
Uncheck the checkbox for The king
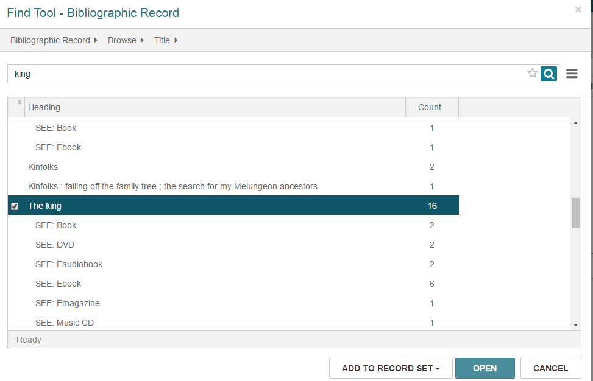15,206
